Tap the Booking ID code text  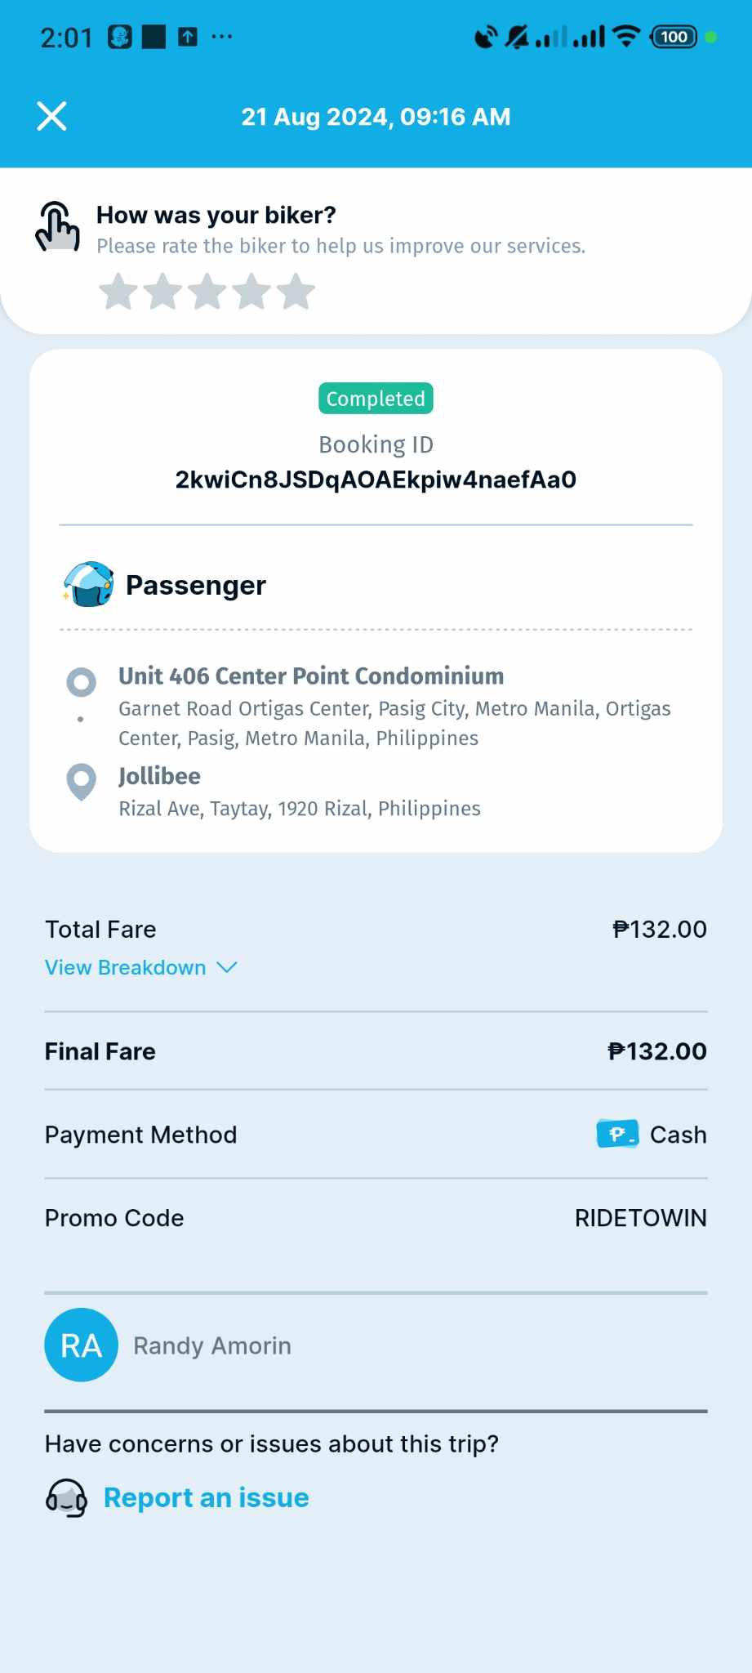point(376,480)
